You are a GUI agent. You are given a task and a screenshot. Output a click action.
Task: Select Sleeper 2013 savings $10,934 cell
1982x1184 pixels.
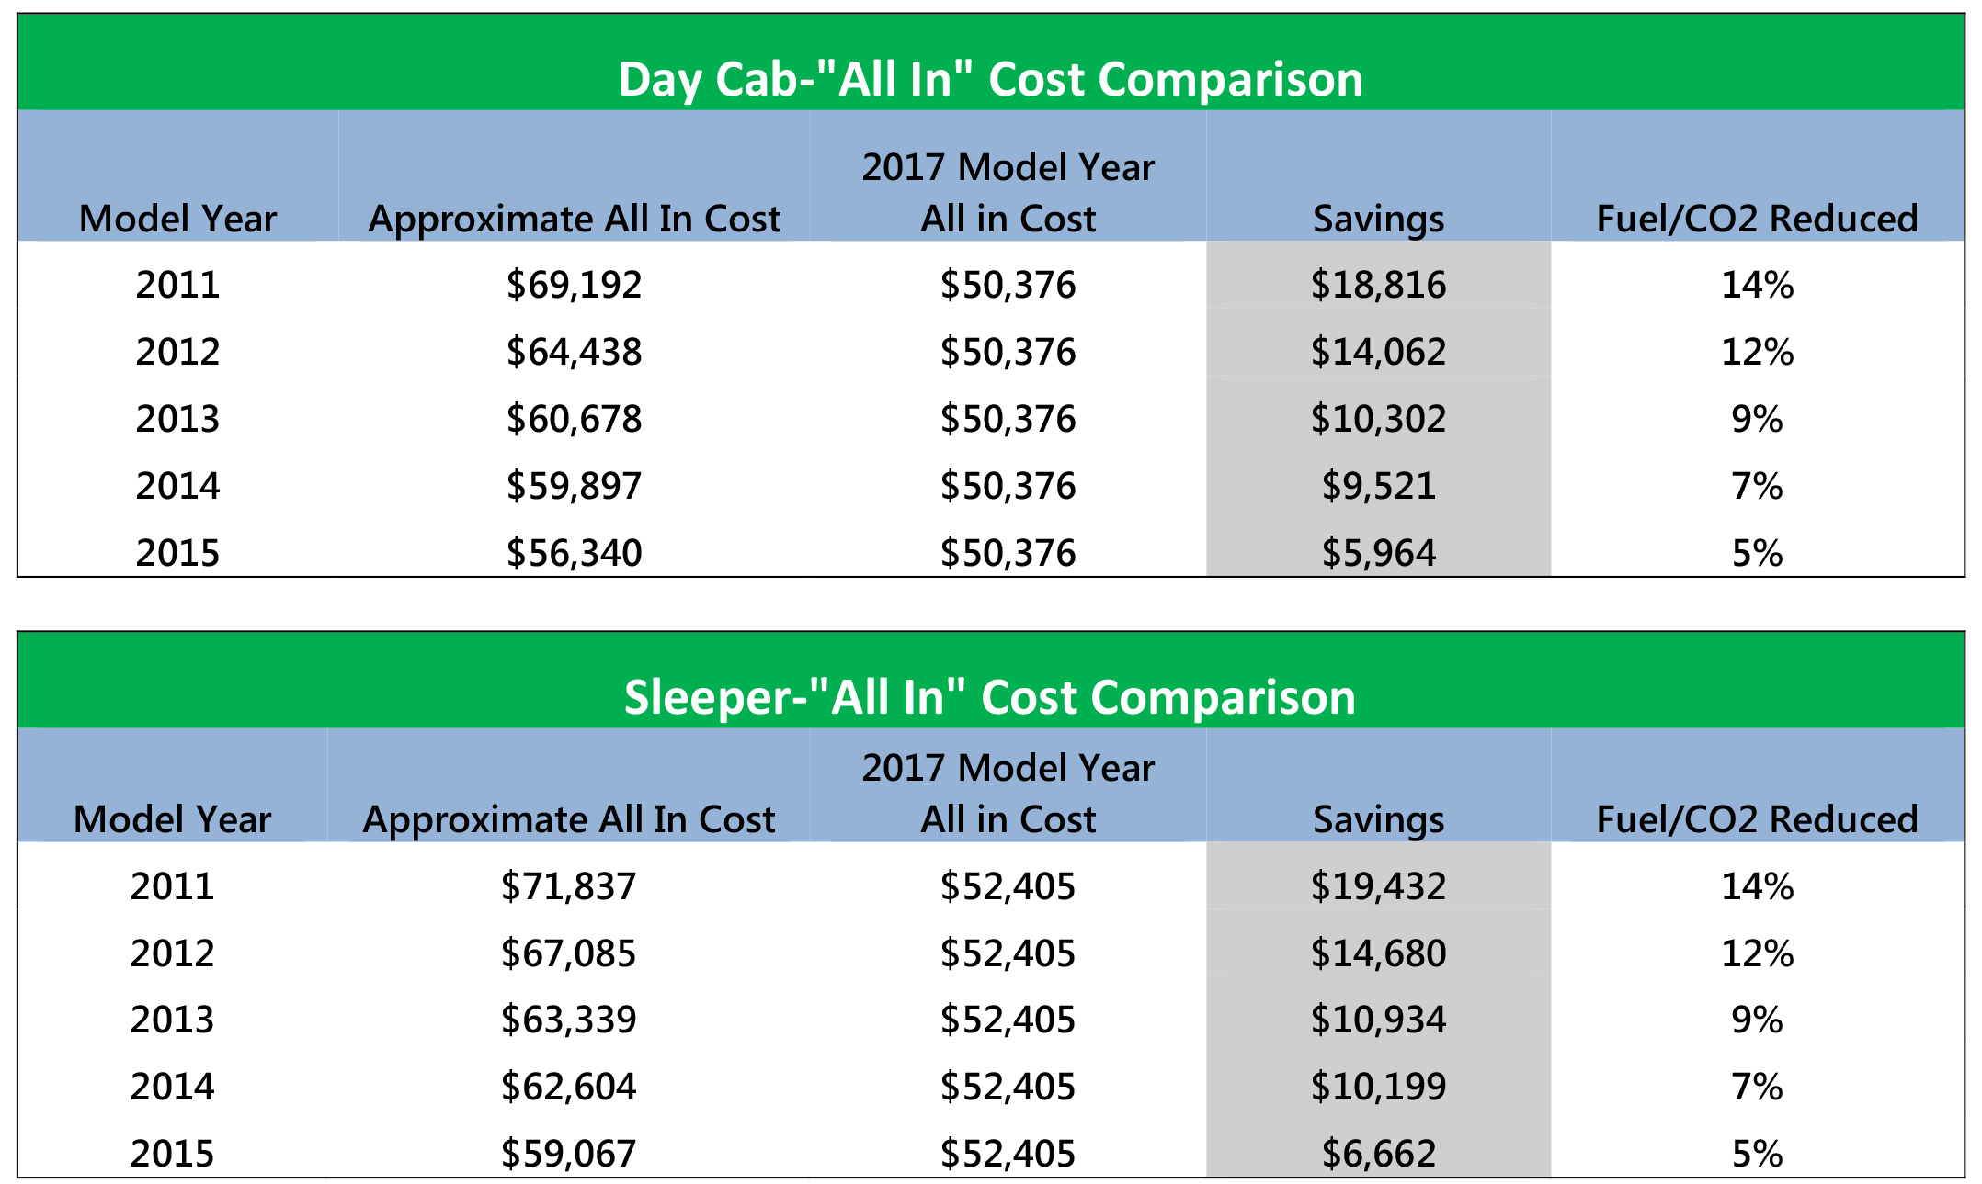click(1377, 1020)
